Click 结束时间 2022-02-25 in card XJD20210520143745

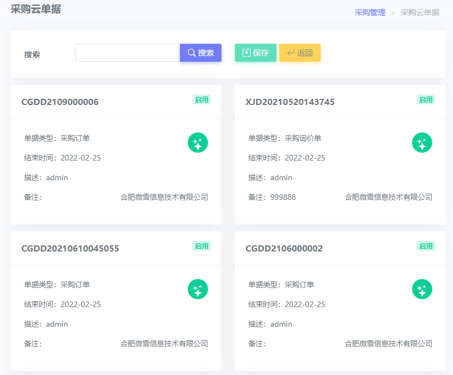pos(286,158)
